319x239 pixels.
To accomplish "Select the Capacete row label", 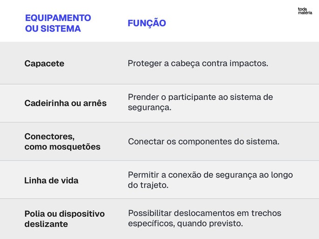I will coord(44,63).
